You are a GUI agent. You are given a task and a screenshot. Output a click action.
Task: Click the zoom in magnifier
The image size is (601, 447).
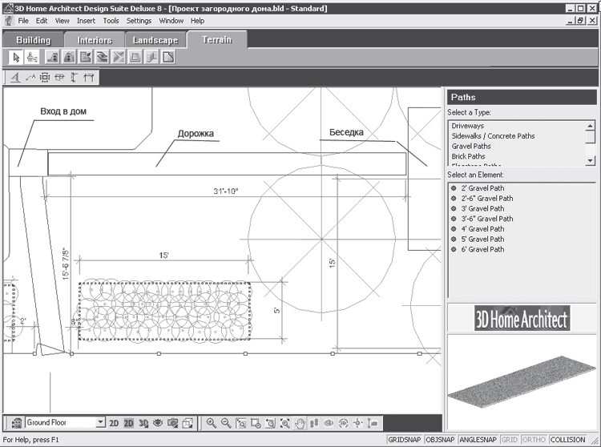click(212, 422)
